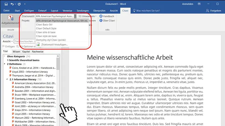Viewport: 225px width, 126px height.
Task: Open Quick Access Toolbar customize arrow
Action: pyautogui.click(x=25, y=4)
